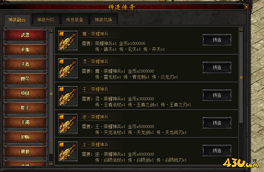This screenshot has height=172, width=264.
Task: Click the category list up arrow
Action: tap(51, 31)
